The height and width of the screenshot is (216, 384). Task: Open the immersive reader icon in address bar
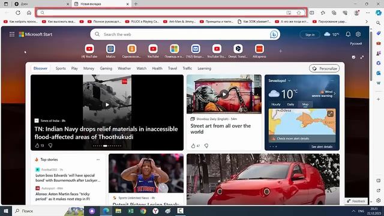pos(289,13)
